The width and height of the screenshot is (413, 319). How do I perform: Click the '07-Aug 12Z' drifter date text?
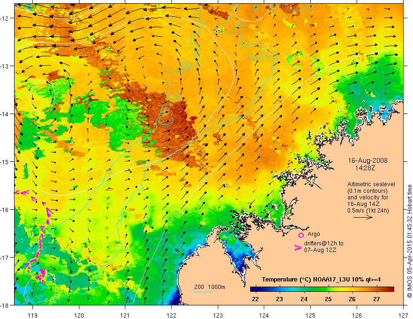(320, 250)
